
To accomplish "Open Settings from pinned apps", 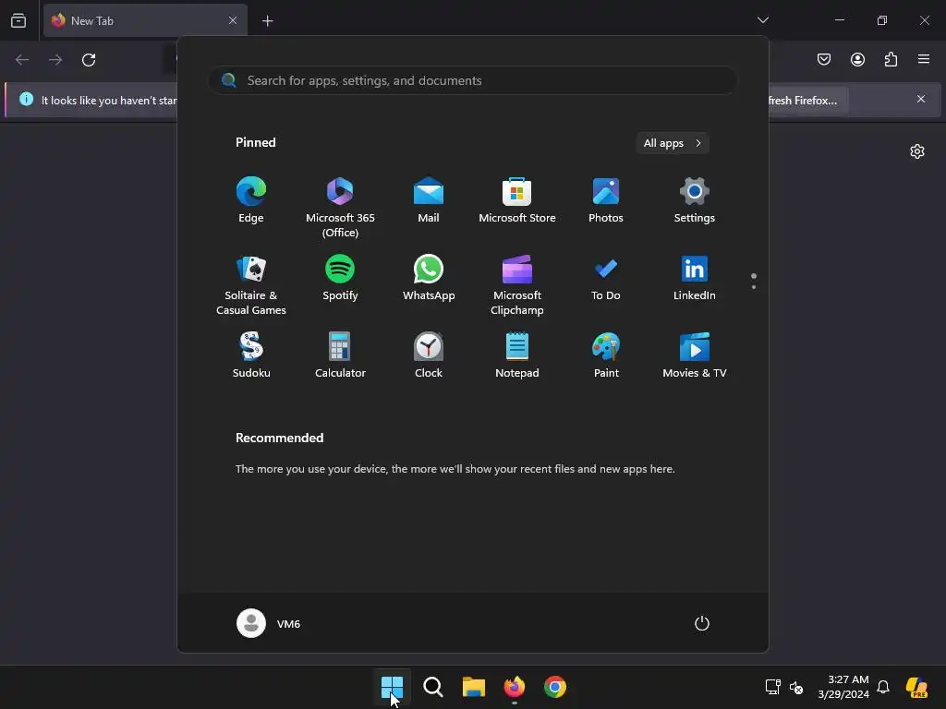I will click(695, 200).
